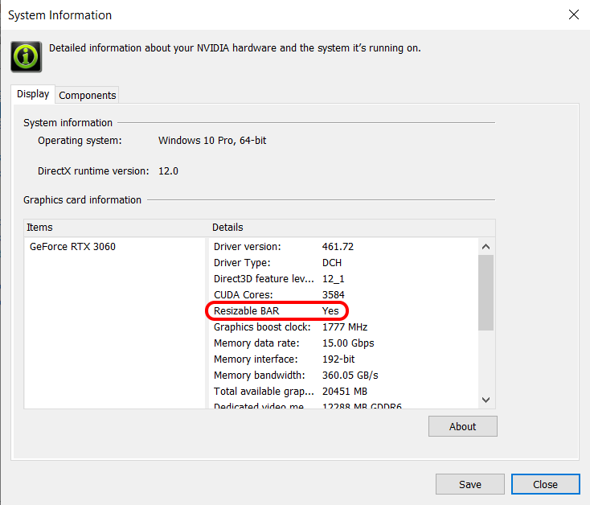Select the Display tab
590x505 pixels.
click(x=33, y=94)
